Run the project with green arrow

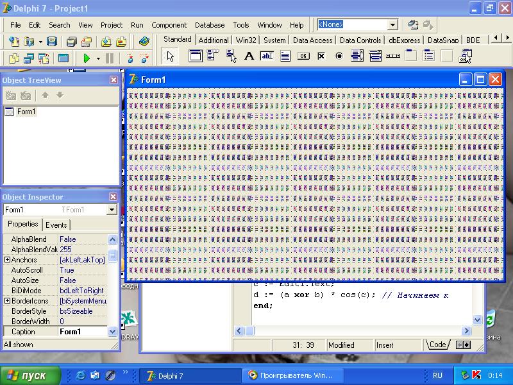coord(87,58)
